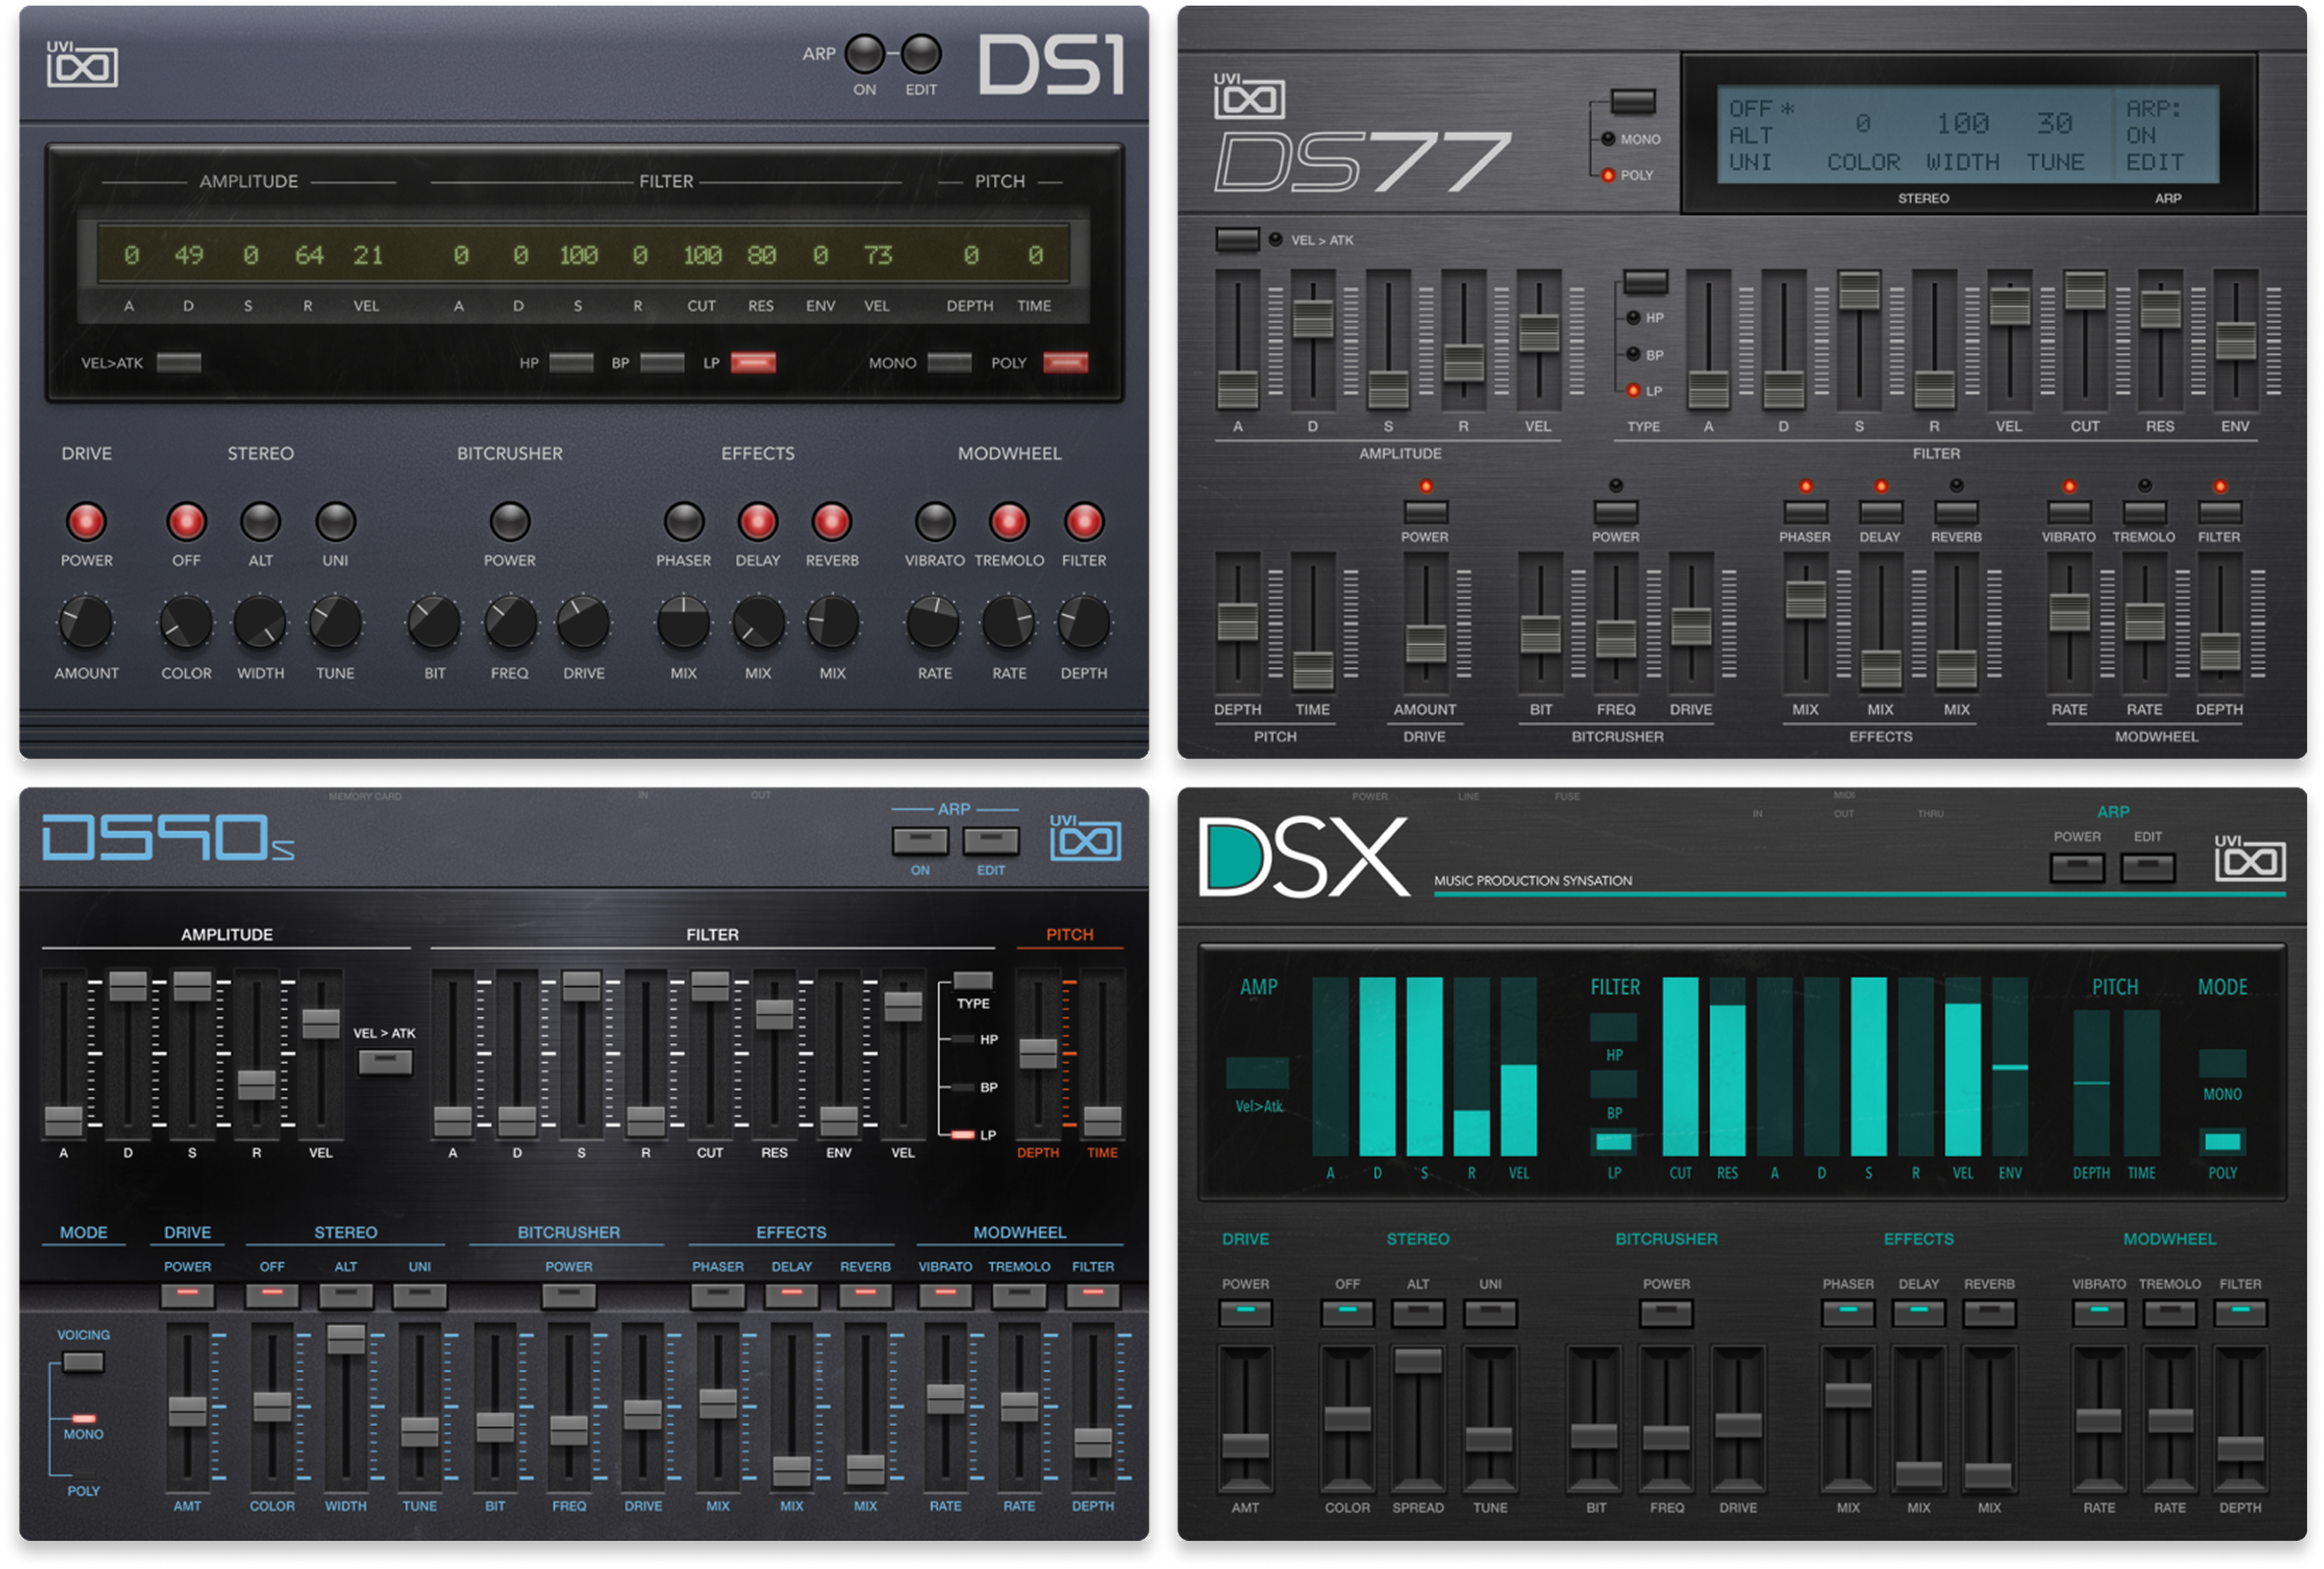Select the HP filter type on DS1

[571, 363]
